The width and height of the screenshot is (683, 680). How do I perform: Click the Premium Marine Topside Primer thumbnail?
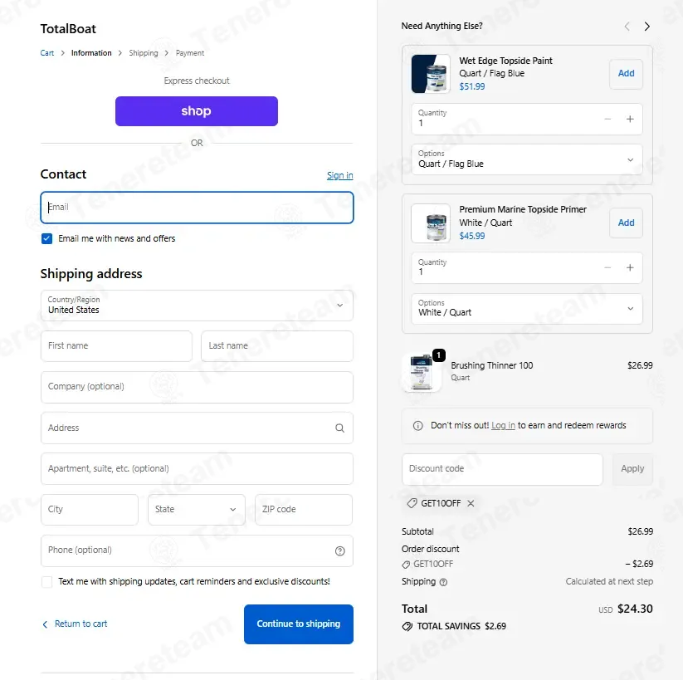[431, 223]
